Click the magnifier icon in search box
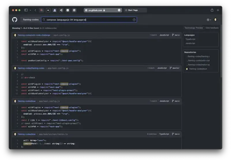 [44, 20]
